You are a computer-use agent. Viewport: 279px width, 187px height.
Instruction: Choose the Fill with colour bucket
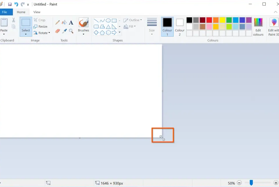coord(64,23)
